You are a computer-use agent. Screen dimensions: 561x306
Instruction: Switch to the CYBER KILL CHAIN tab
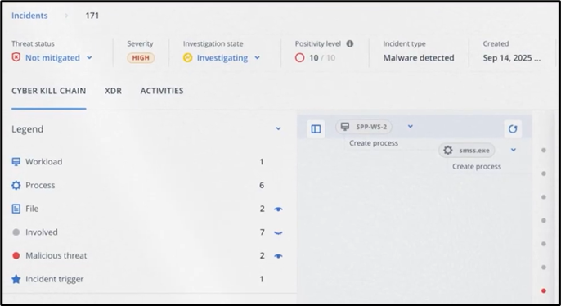point(49,91)
